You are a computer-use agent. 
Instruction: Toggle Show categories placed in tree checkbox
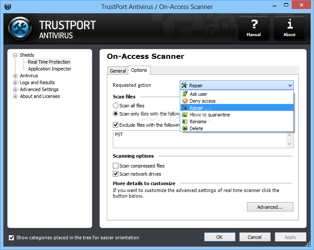click(12, 238)
